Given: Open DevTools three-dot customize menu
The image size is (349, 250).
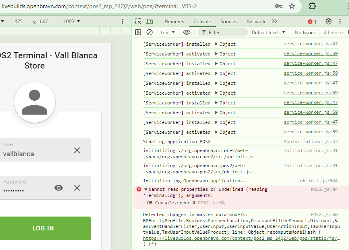Looking at the screenshot, I should (340, 21).
